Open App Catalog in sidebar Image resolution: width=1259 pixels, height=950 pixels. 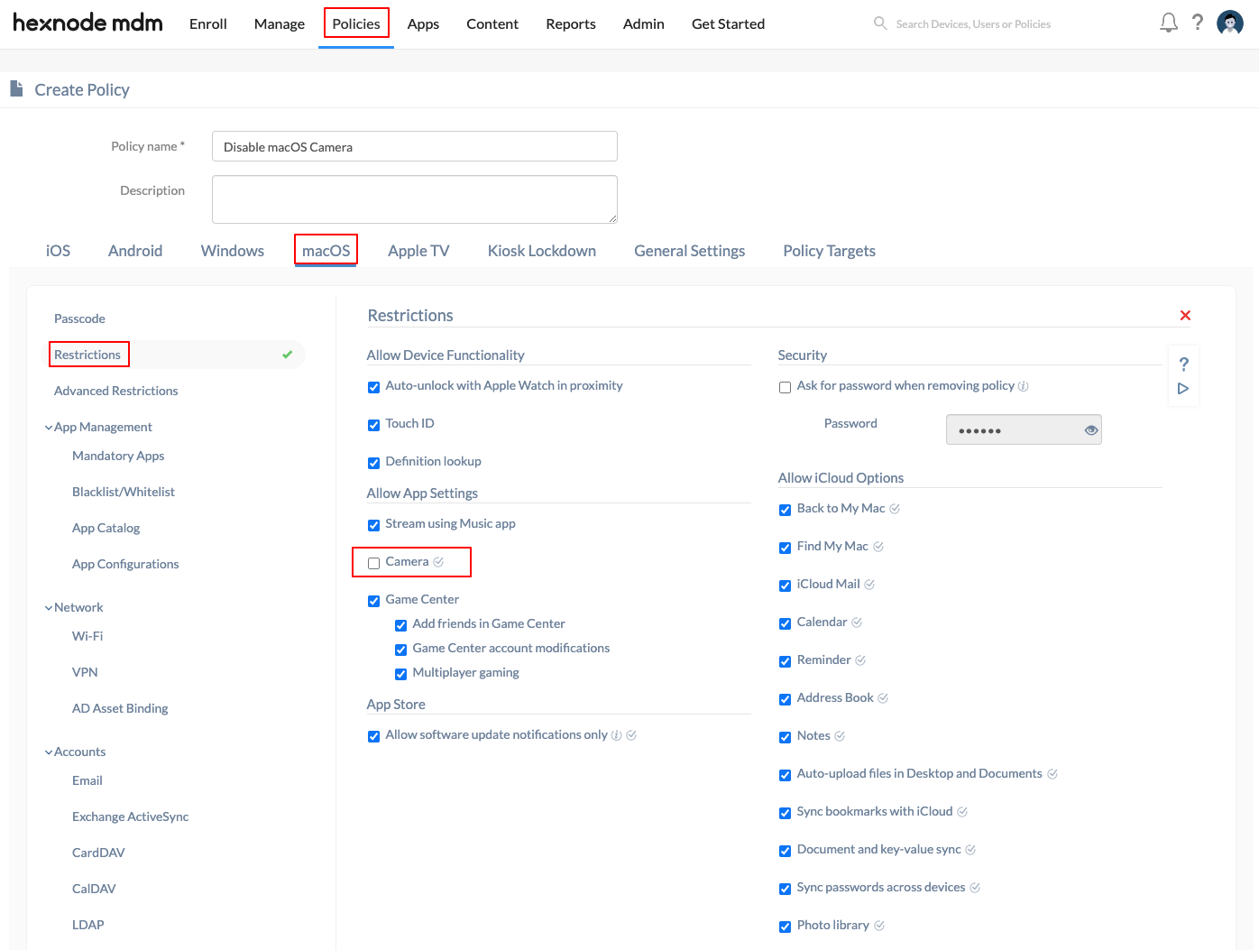coord(106,528)
